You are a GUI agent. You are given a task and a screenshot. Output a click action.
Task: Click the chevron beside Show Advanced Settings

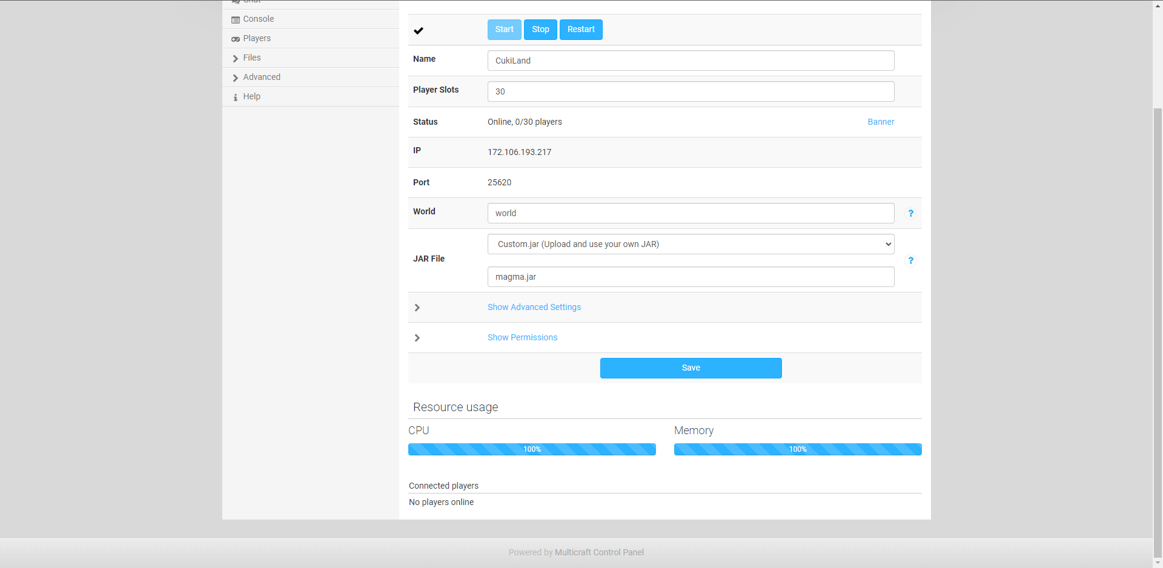(417, 308)
